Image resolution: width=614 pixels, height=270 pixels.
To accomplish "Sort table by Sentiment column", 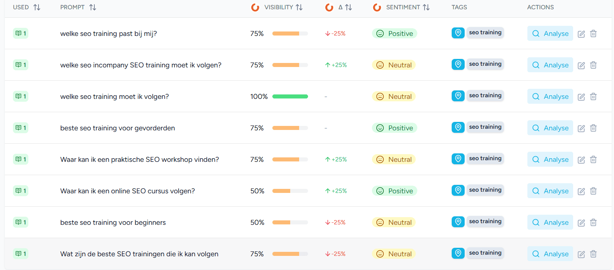I will click(x=426, y=7).
